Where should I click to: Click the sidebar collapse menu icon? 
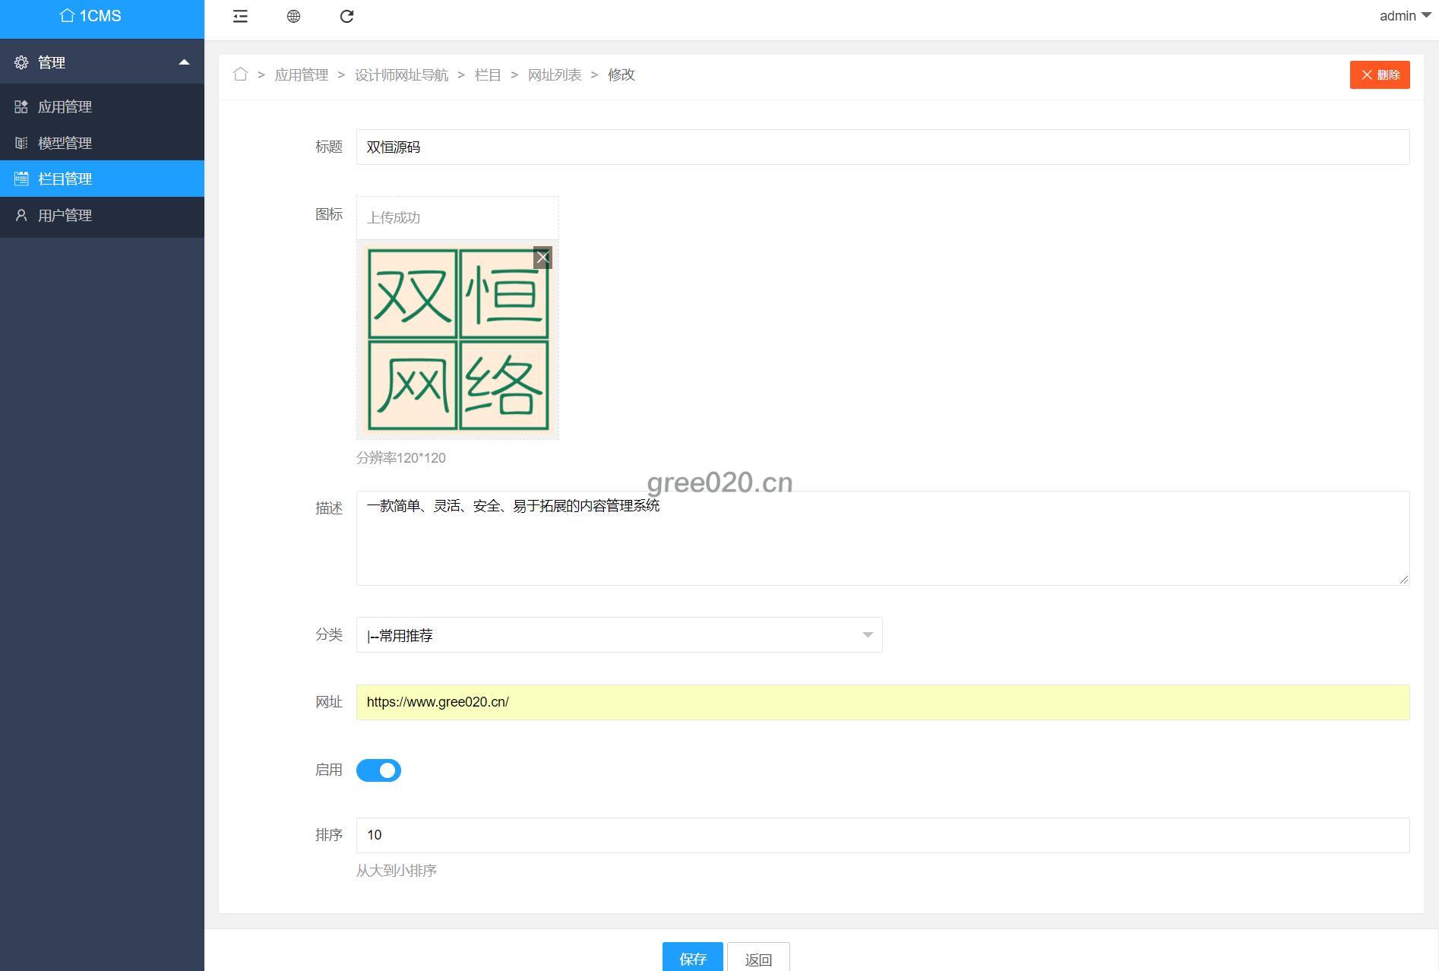[x=240, y=16]
